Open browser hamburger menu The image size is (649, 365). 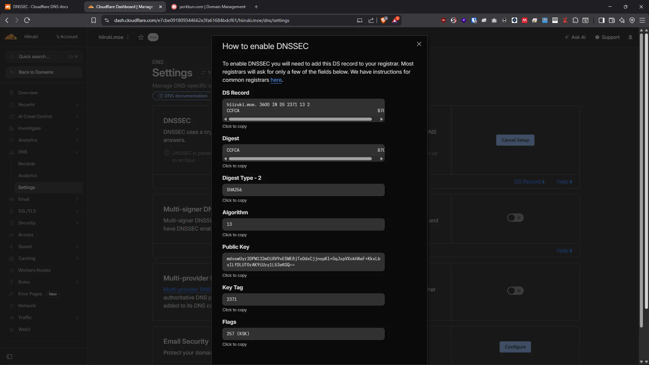pos(642,20)
